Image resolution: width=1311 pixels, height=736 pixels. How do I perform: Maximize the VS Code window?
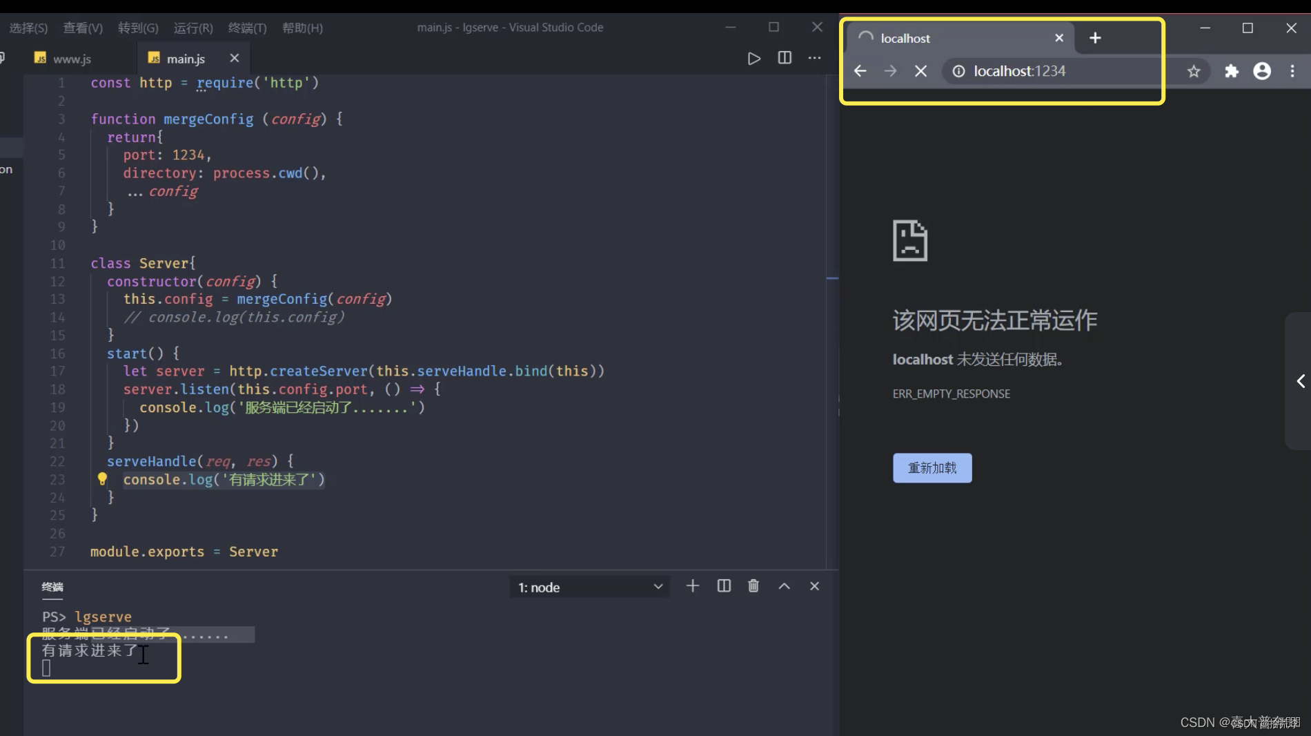[x=773, y=27]
